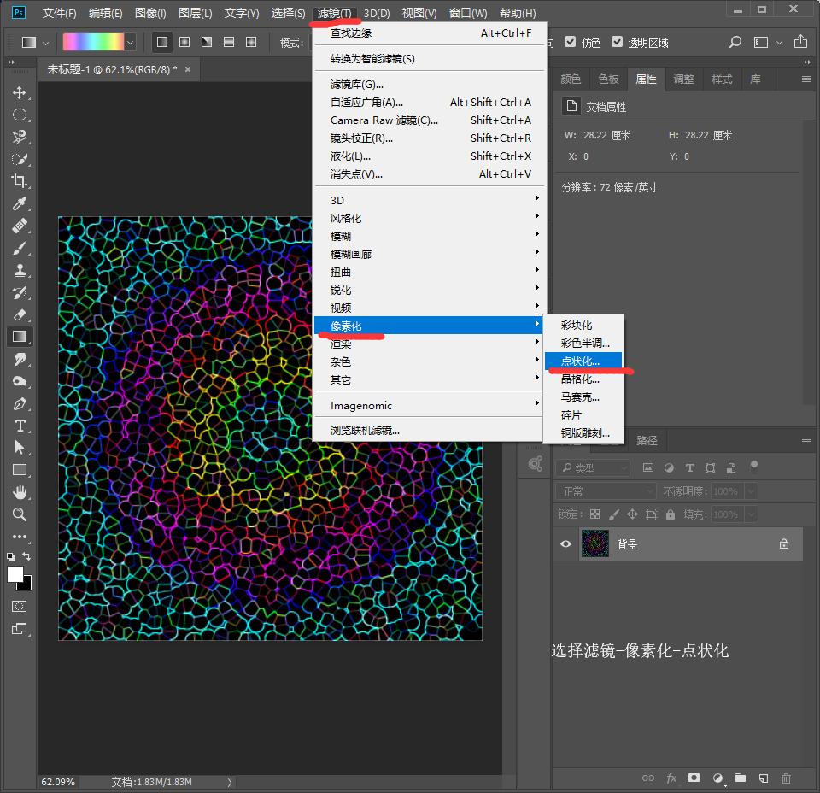Pick the Eyedropper tool
The height and width of the screenshot is (793, 820).
(x=19, y=203)
